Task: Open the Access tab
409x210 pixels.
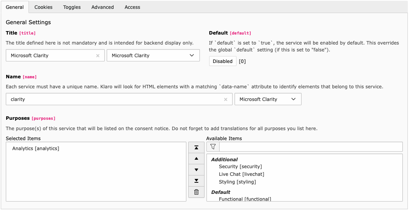Action: (x=132, y=7)
